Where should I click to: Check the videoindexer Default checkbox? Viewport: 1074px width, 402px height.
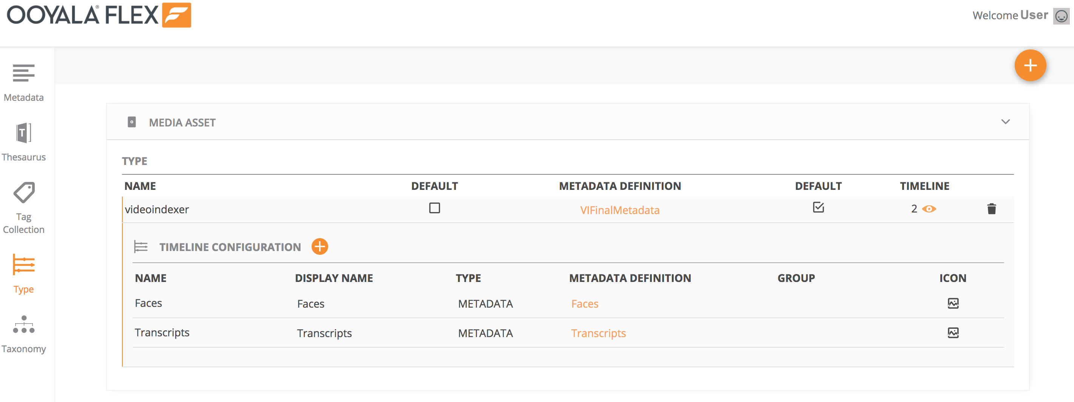[434, 208]
